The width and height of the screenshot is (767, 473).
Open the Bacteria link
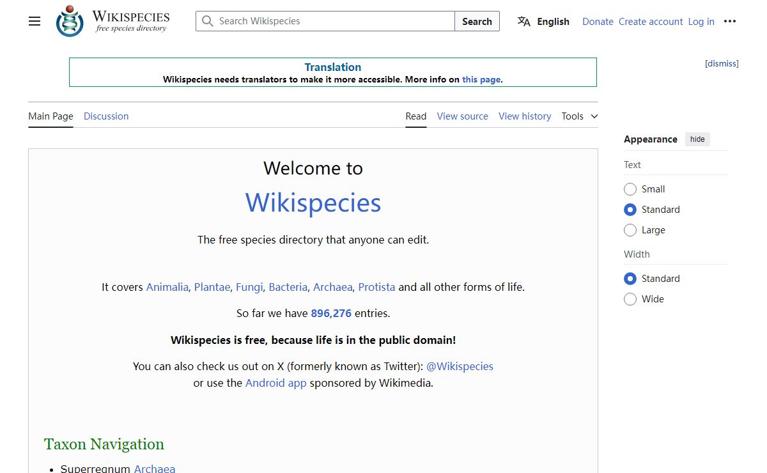(x=288, y=287)
